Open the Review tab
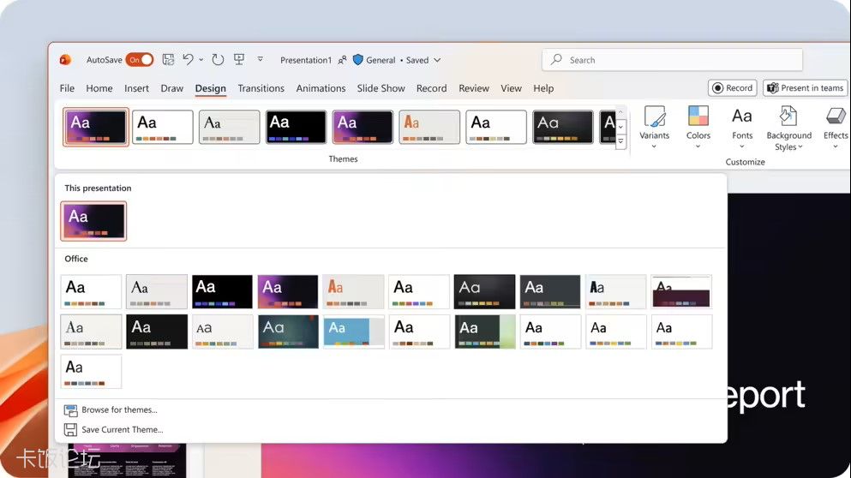 click(x=474, y=88)
